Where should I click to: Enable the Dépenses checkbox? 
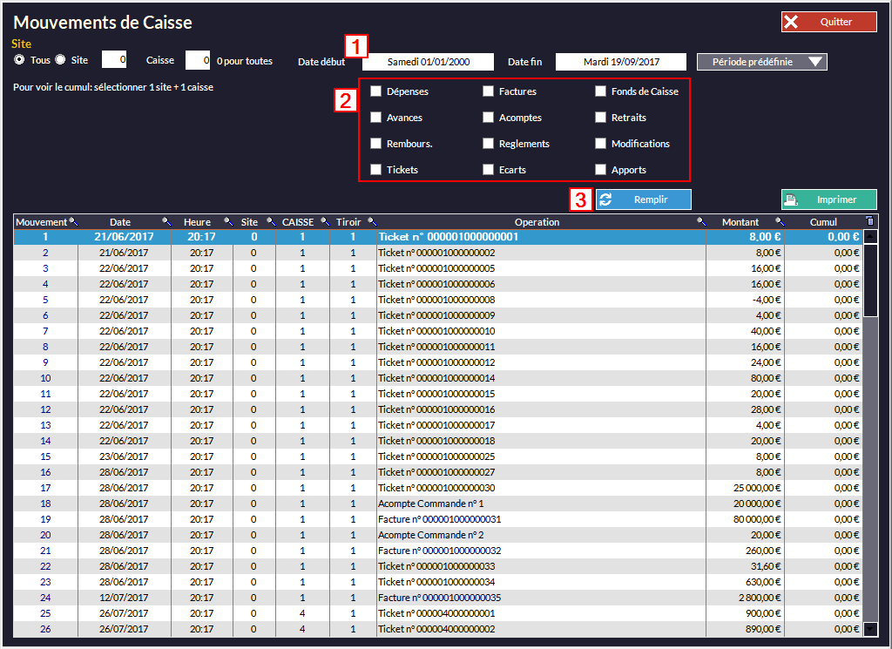376,91
